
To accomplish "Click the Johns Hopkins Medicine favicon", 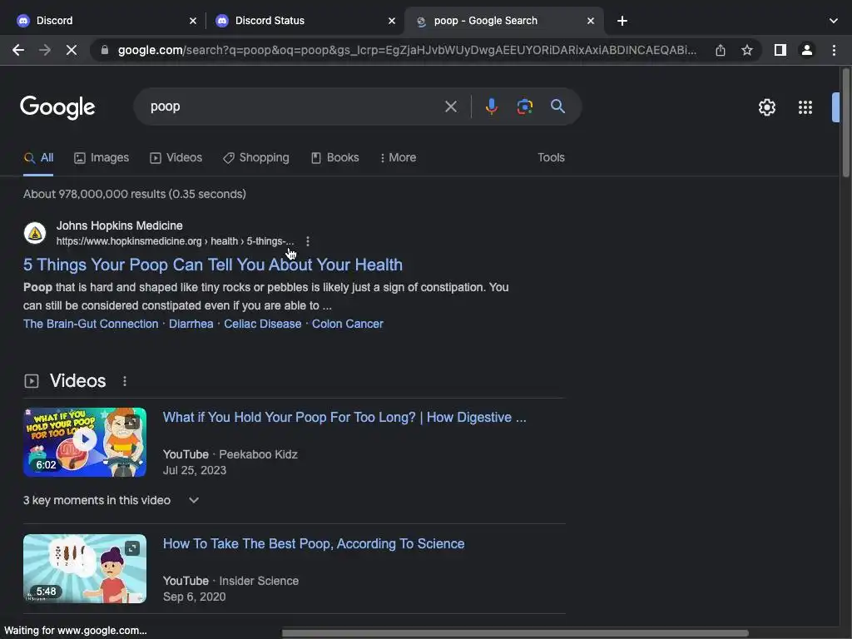I will (x=35, y=233).
